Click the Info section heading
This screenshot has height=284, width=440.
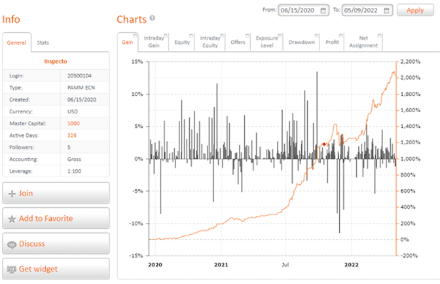tap(11, 20)
